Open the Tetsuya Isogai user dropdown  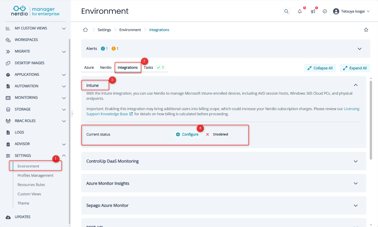[x=351, y=11]
